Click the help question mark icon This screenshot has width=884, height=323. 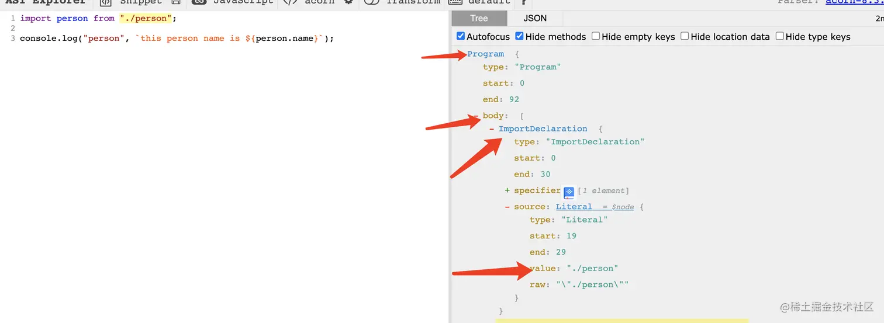(523, 2)
